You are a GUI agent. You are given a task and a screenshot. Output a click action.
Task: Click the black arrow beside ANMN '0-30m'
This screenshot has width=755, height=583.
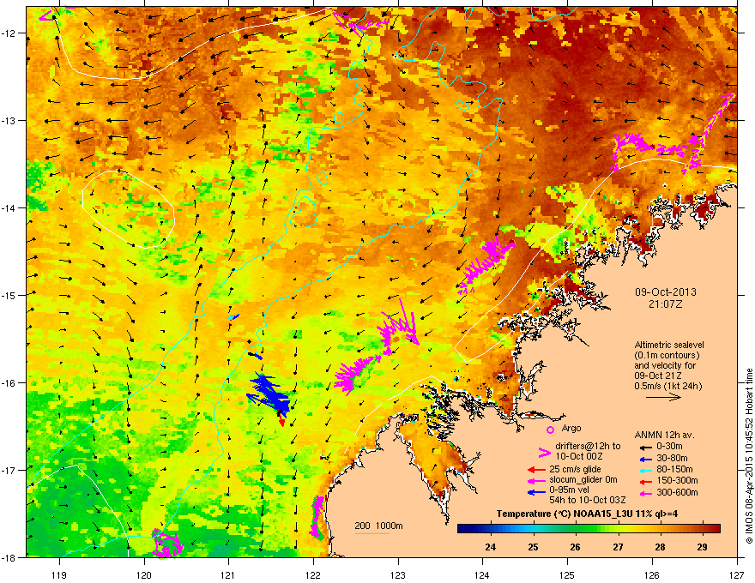[646, 448]
